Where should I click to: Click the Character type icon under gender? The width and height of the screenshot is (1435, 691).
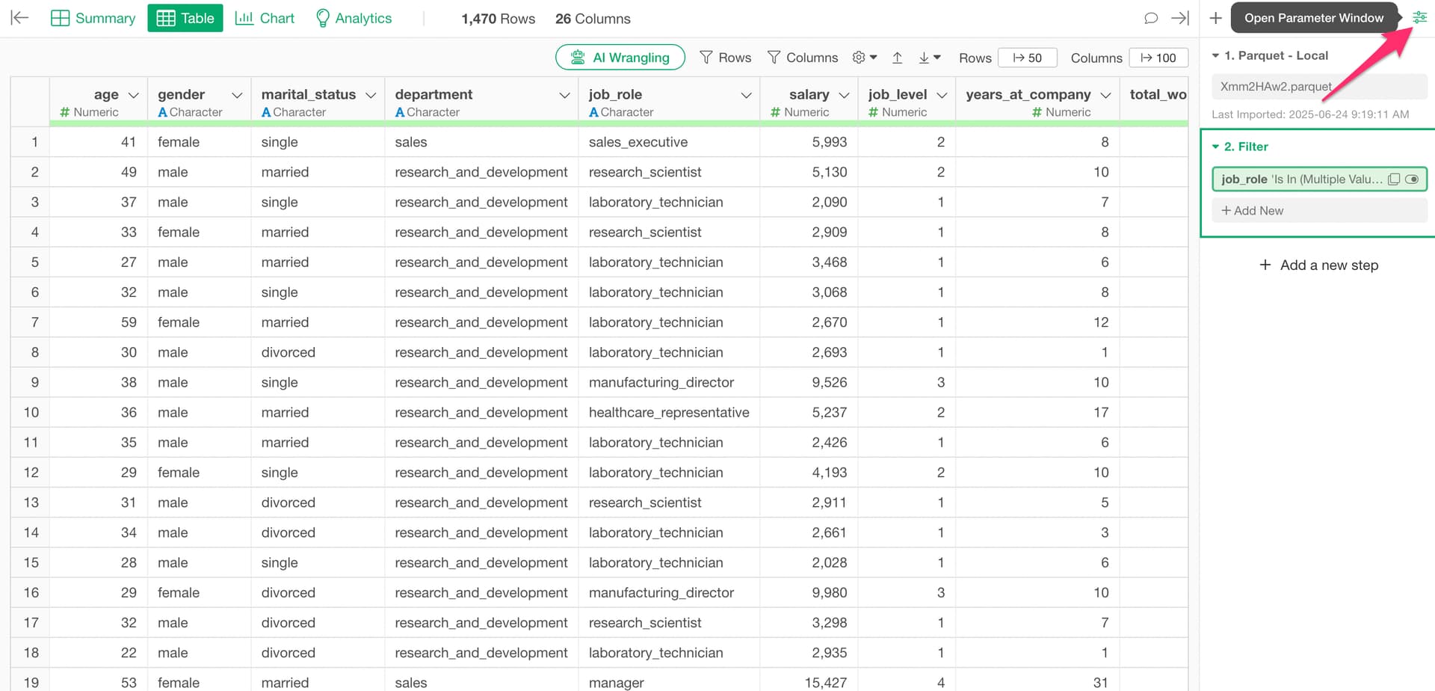click(162, 112)
